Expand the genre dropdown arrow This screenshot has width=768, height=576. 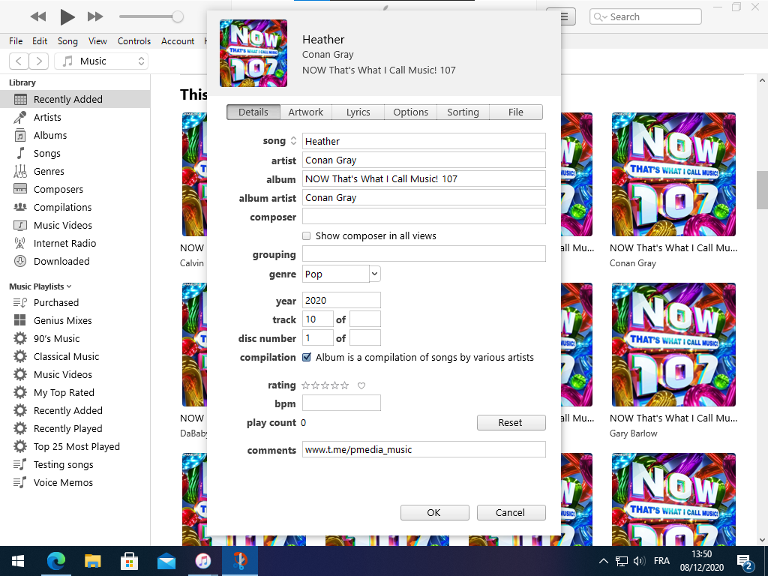pos(375,274)
